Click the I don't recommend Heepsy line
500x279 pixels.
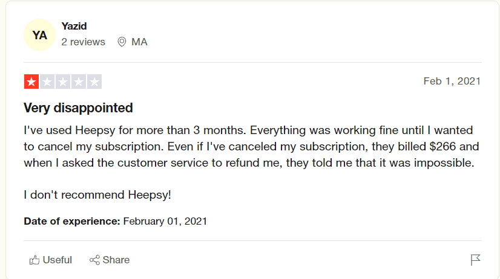tap(97, 194)
